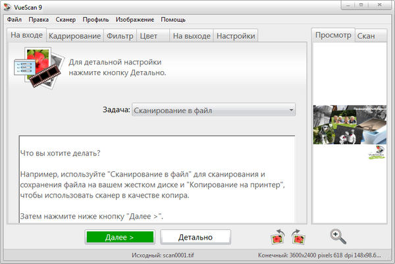
Task: Open the Правка menu
Action: click(38, 20)
